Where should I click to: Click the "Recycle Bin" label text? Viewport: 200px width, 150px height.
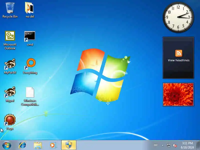10,16
